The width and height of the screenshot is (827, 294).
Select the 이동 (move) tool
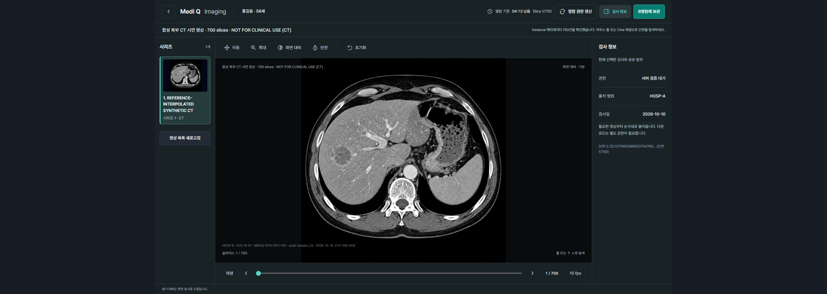[x=232, y=48]
